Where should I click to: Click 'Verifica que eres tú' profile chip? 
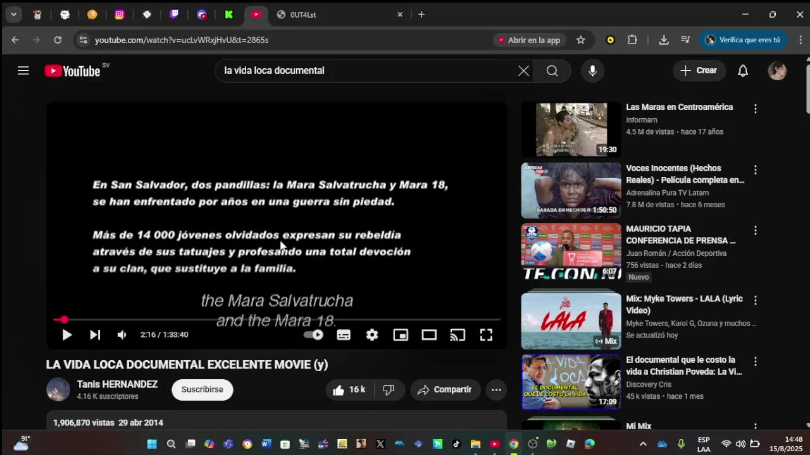click(x=744, y=40)
